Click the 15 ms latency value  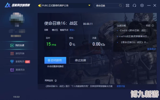pos(51,44)
